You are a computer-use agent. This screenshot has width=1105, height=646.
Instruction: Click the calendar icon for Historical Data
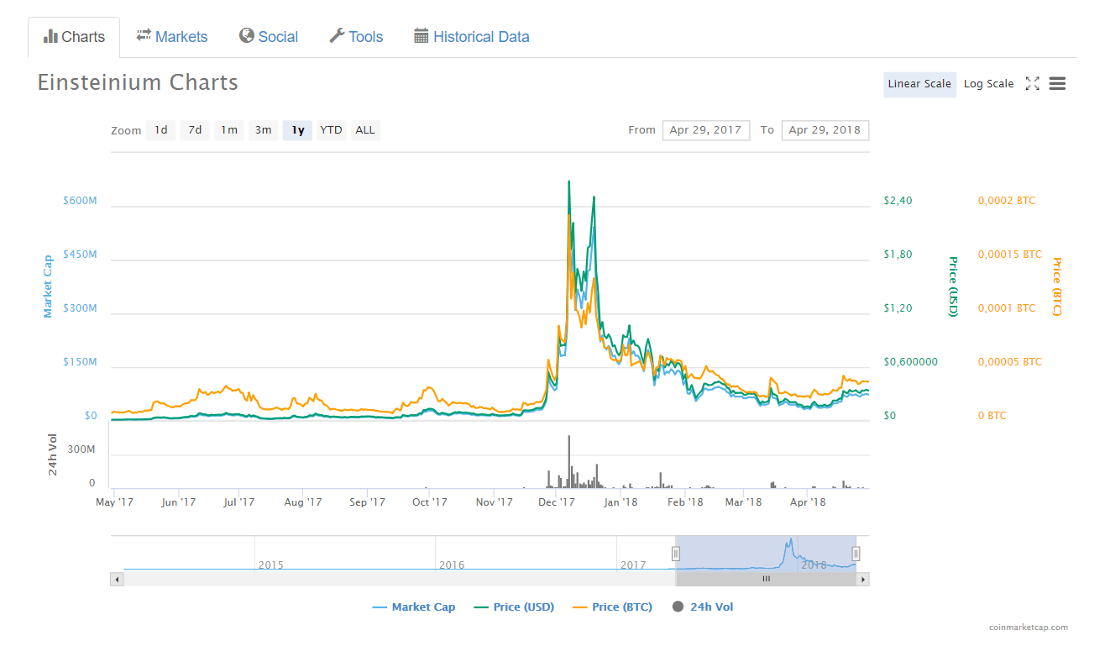tap(422, 36)
